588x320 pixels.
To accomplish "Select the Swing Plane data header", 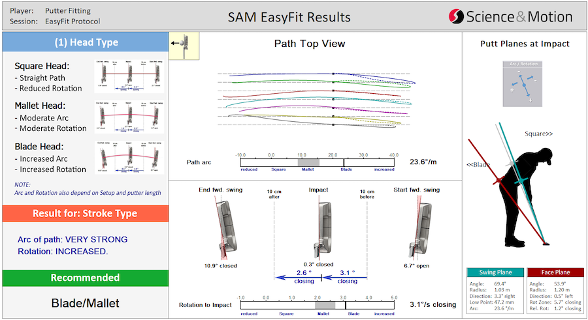I will tap(495, 272).
